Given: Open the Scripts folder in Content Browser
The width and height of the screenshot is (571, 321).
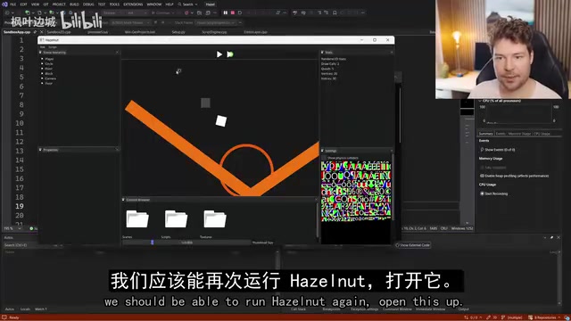Looking at the screenshot, I should (x=176, y=219).
